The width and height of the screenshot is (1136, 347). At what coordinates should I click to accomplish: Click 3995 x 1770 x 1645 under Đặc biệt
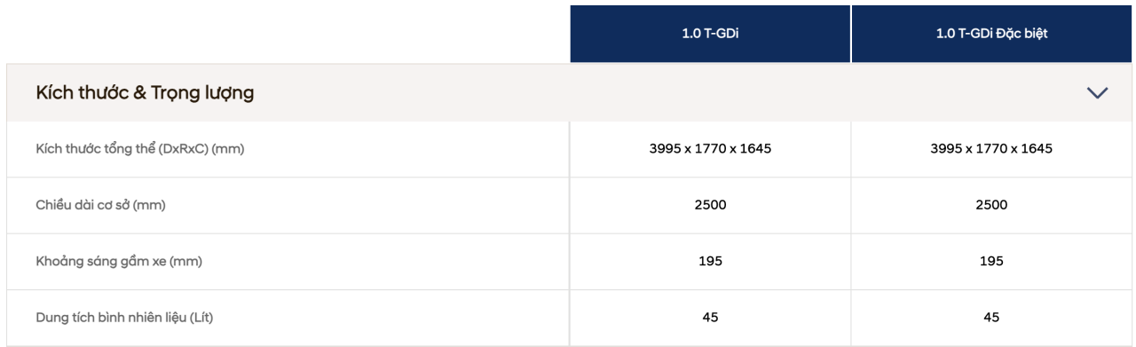(x=991, y=148)
